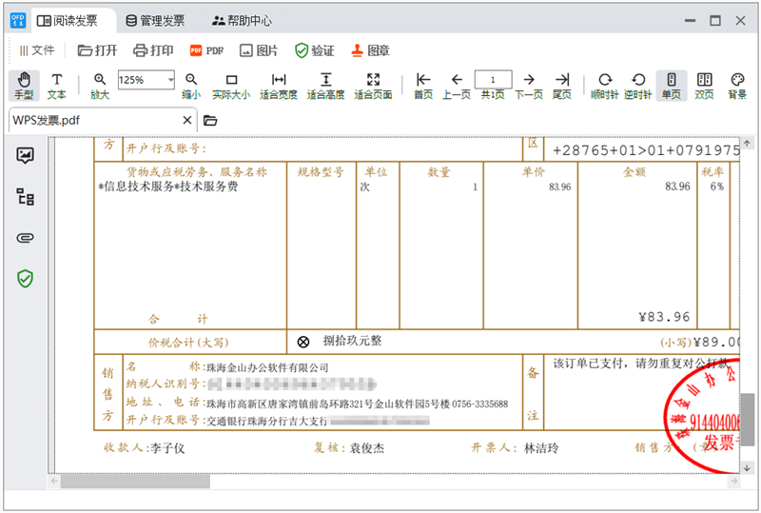Switch to single page 单页 view
761x513 pixels.
(x=672, y=86)
